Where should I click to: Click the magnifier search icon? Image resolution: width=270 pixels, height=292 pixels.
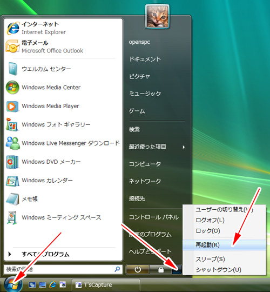click(x=118, y=269)
